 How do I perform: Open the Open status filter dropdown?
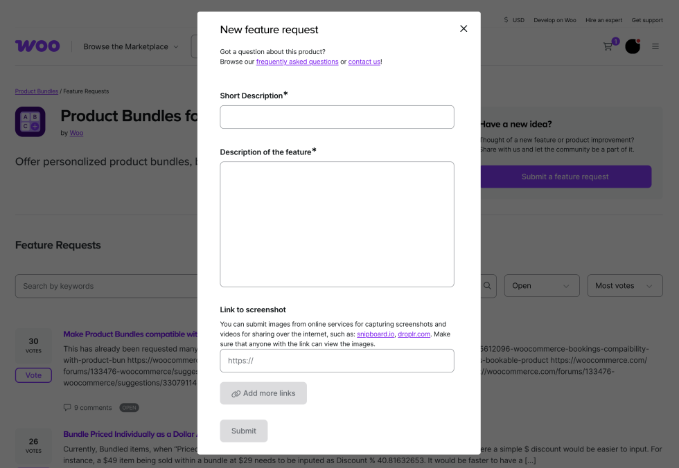tap(540, 286)
